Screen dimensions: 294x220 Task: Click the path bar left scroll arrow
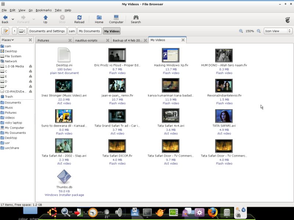pyautogui.click(x=15, y=31)
